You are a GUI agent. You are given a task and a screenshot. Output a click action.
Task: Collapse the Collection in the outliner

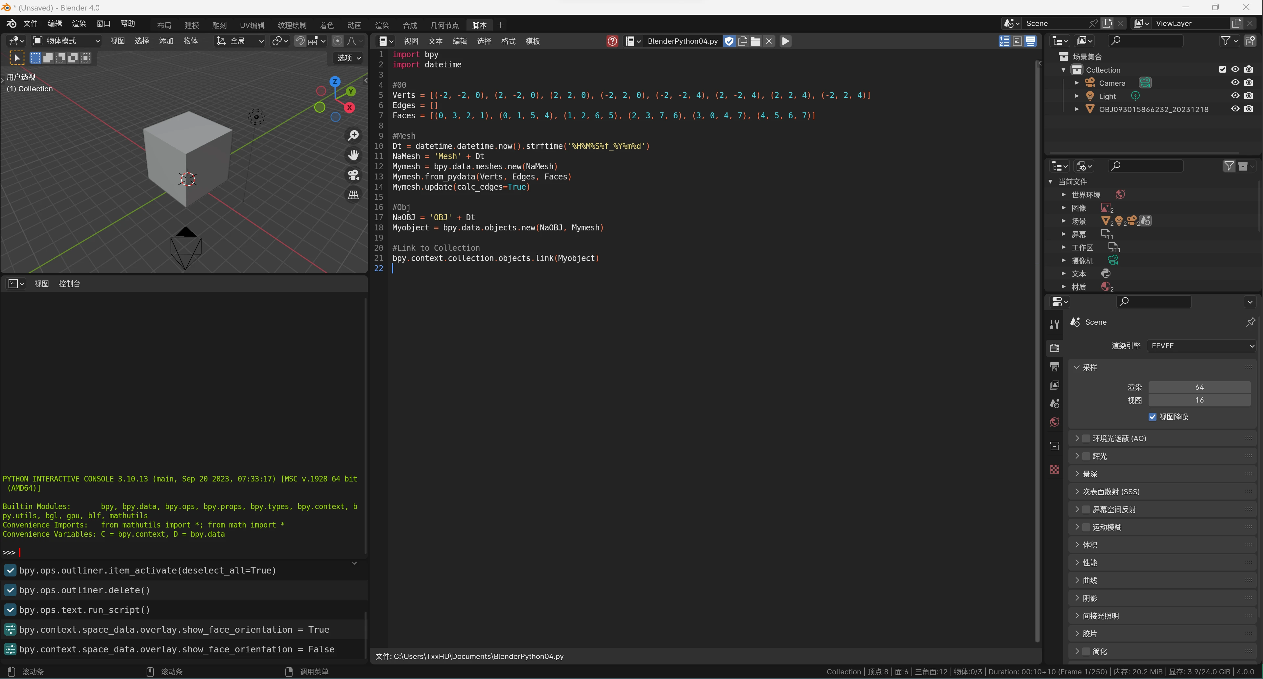1063,70
